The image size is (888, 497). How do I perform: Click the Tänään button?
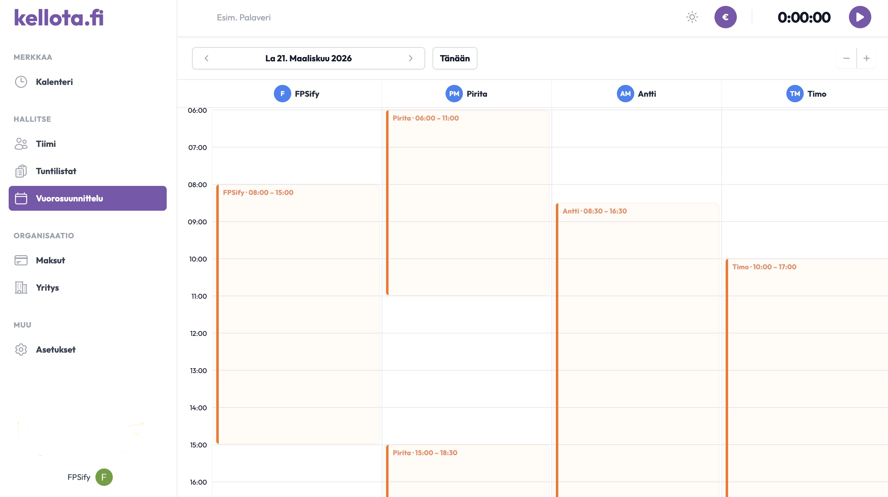click(x=454, y=58)
